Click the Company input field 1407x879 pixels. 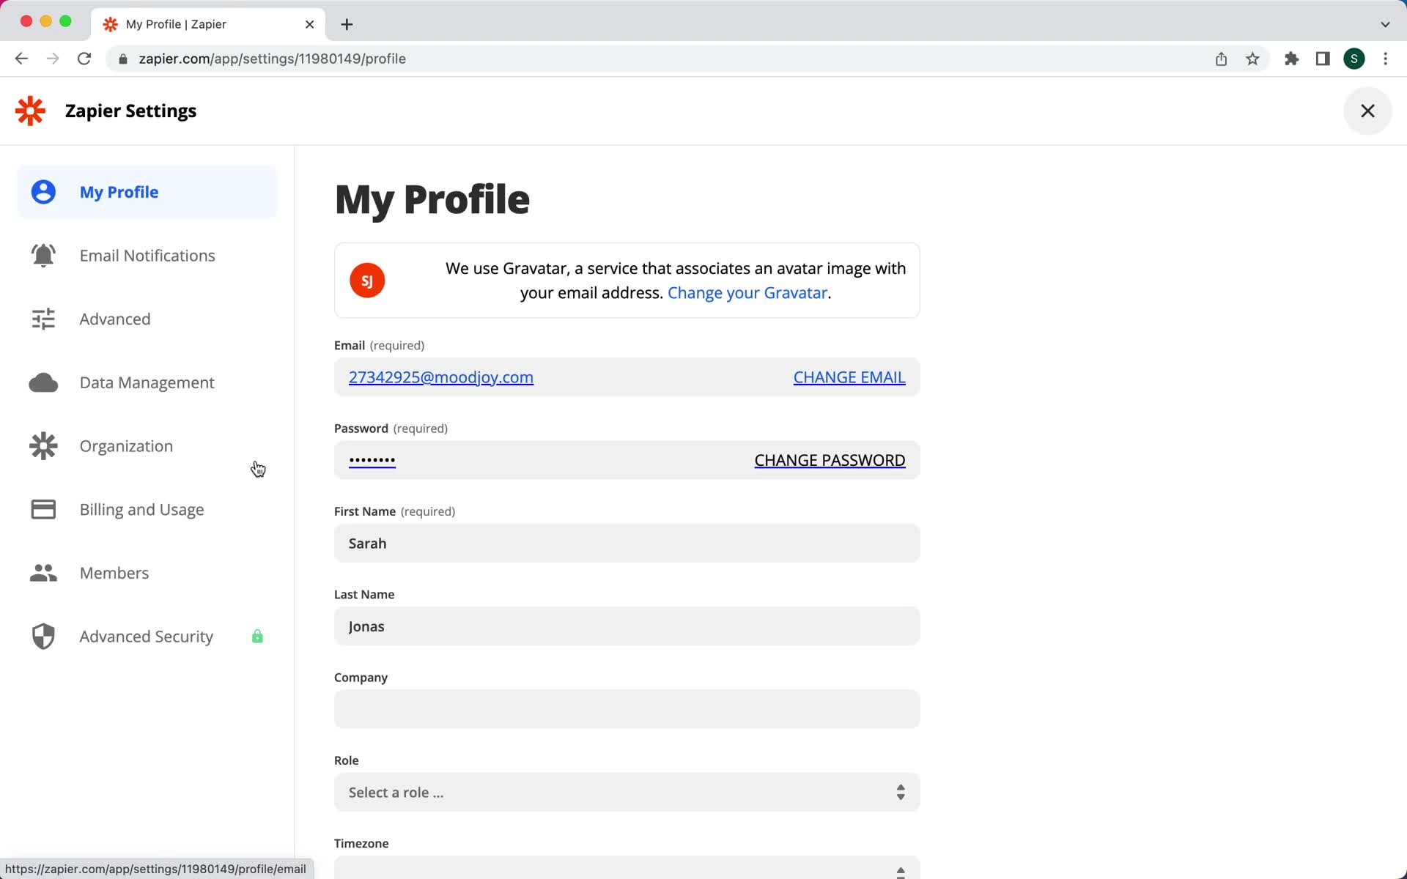pyautogui.click(x=627, y=709)
